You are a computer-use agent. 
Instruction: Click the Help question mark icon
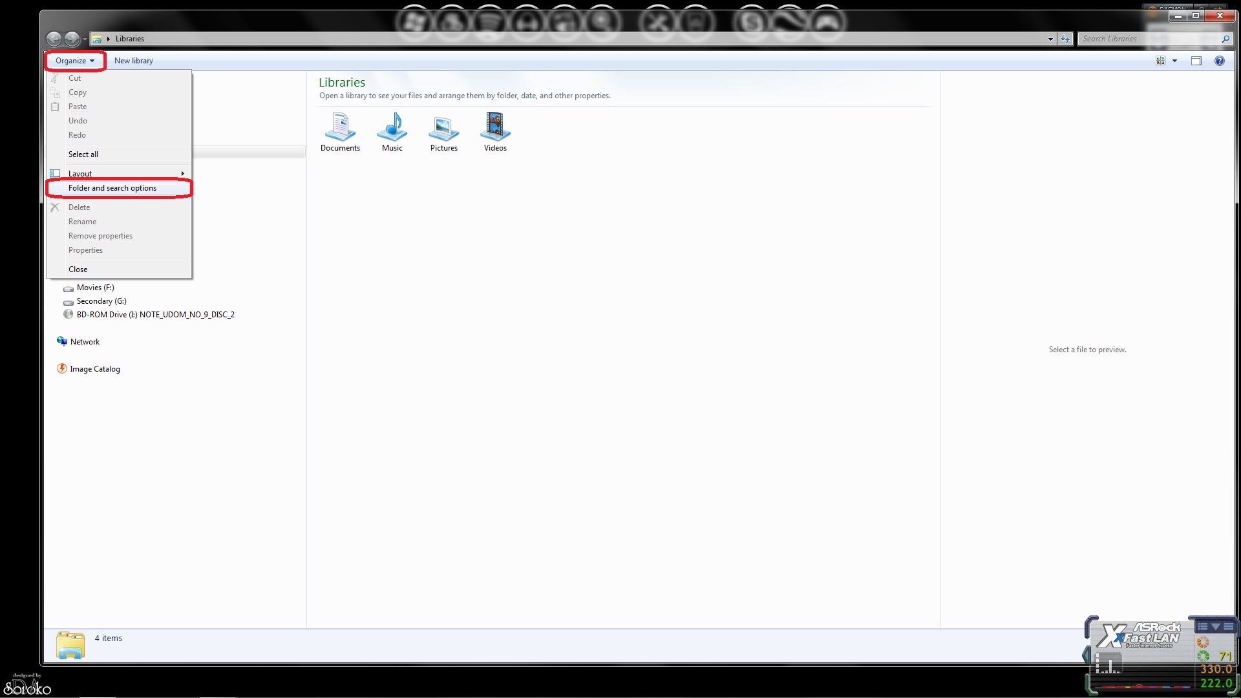coord(1219,61)
